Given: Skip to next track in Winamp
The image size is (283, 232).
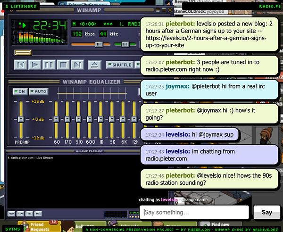Looking at the screenshot, I should coord(77,65).
